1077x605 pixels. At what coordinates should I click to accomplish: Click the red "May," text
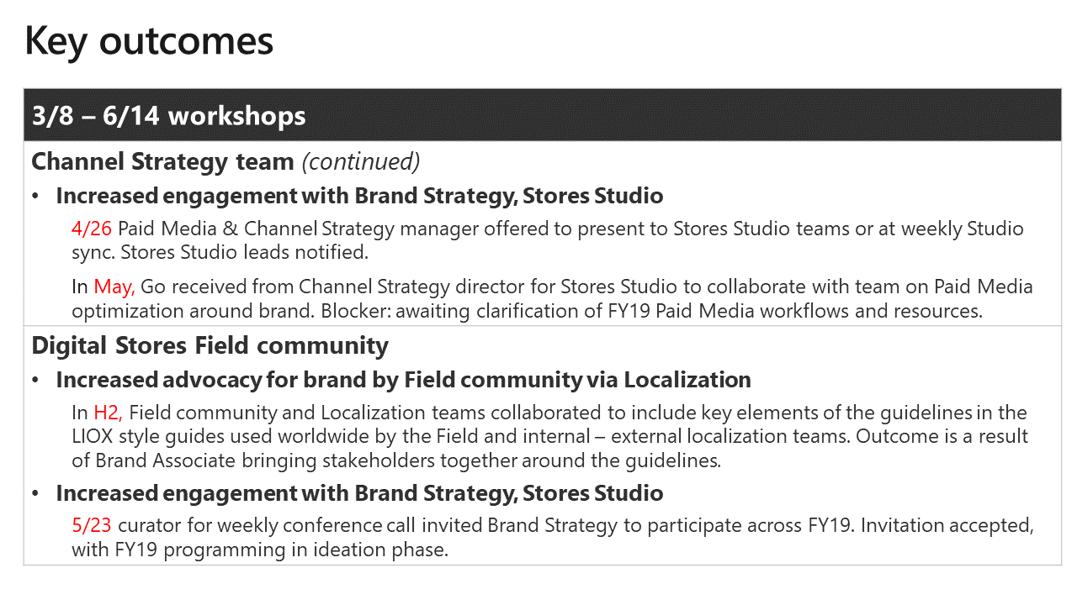coord(114,287)
